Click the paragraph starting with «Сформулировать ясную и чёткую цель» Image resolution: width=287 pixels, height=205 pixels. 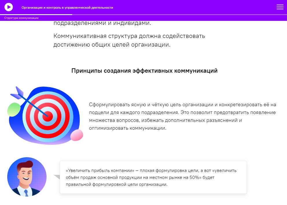182,116
